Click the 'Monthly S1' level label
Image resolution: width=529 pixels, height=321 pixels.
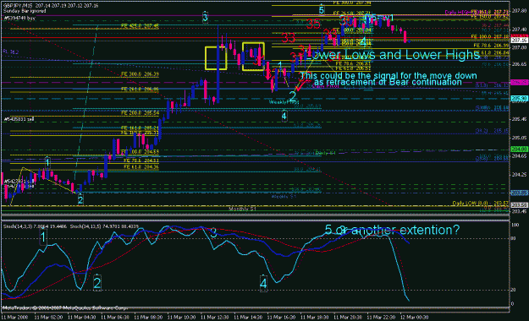[242, 209]
